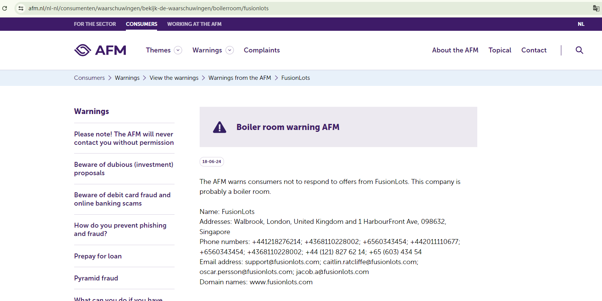This screenshot has height=301, width=602.
Task: Click the AFM logo in the header
Action: [x=100, y=50]
